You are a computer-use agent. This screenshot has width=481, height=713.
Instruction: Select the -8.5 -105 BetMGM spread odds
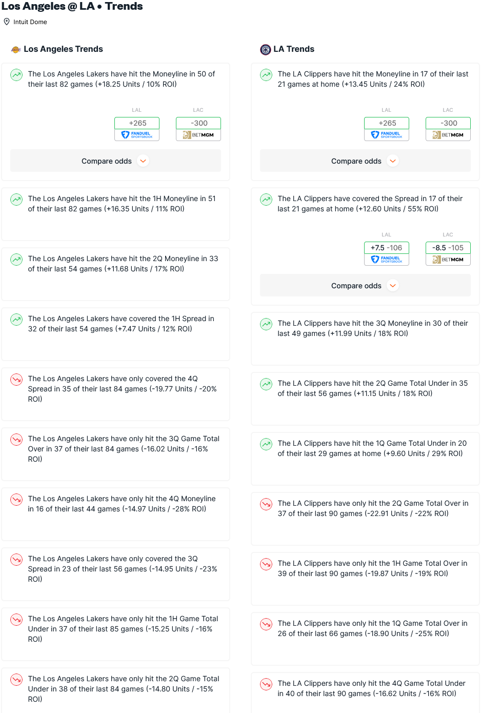click(448, 253)
